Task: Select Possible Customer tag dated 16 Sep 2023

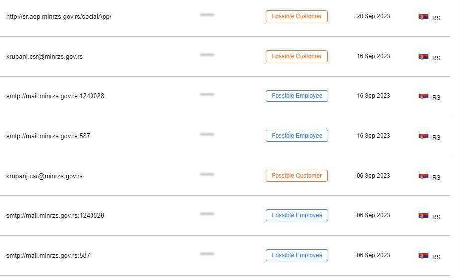Action: (x=296, y=56)
